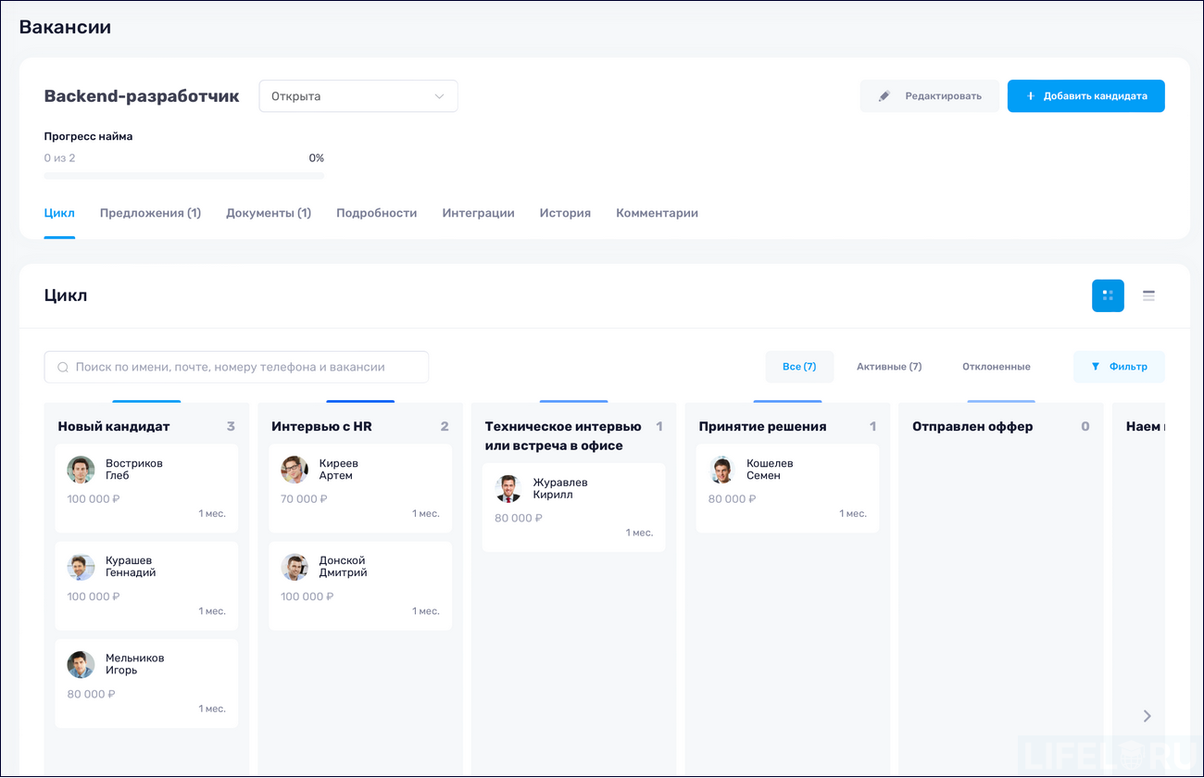Screen dimensions: 1204x778
Task: Reveal hidden pipeline stages with right chevron
Action: [x=1147, y=716]
